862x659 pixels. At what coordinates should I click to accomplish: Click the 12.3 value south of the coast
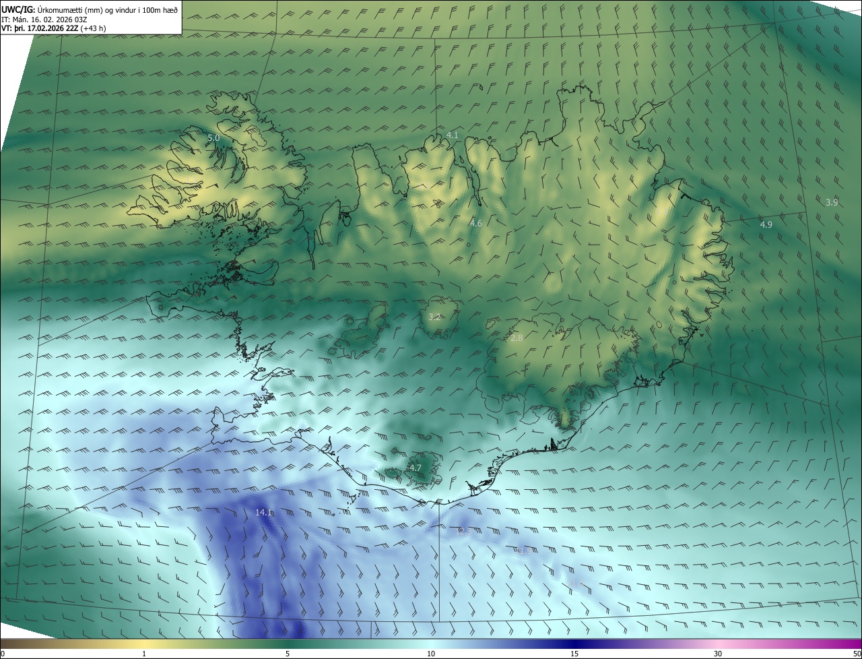click(465, 531)
